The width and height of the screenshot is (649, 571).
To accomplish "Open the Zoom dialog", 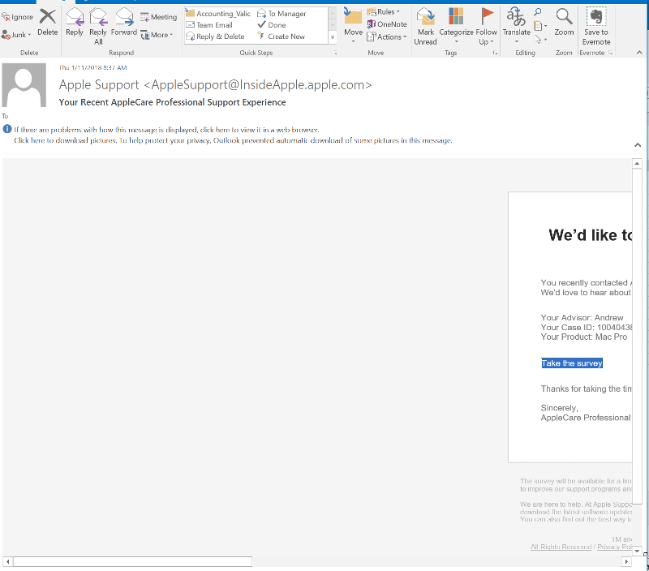I will tap(564, 23).
